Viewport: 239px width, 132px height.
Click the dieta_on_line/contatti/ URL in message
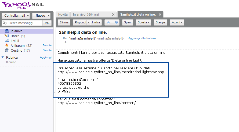click(96, 103)
